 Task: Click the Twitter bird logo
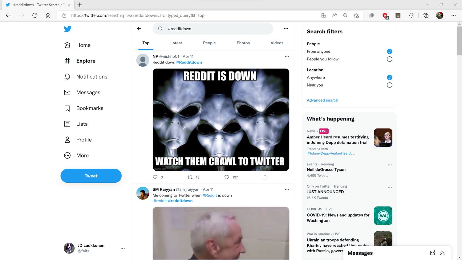pyautogui.click(x=67, y=29)
